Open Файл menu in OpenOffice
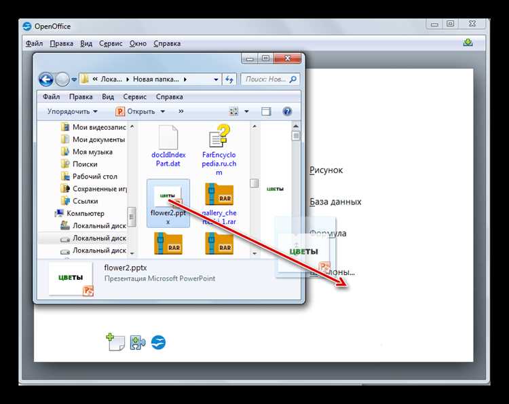Viewport: 509px width, 404px height. click(34, 43)
